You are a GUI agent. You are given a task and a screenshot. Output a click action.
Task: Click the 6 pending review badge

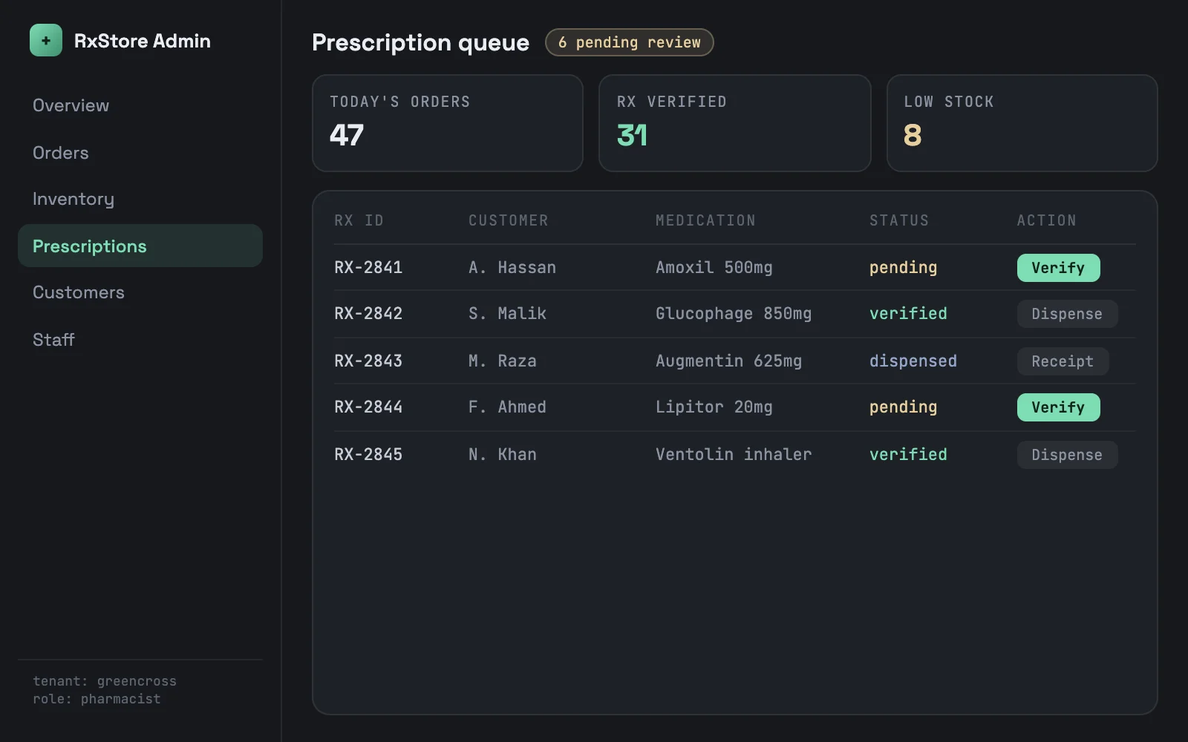pos(629,42)
